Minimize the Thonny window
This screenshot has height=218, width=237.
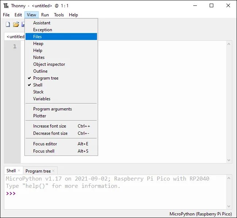[x=195, y=6]
